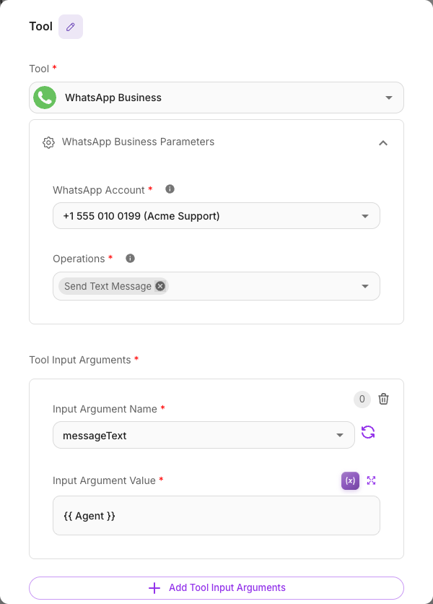Open the Operations dropdown arrow
433x604 pixels.
(365, 286)
